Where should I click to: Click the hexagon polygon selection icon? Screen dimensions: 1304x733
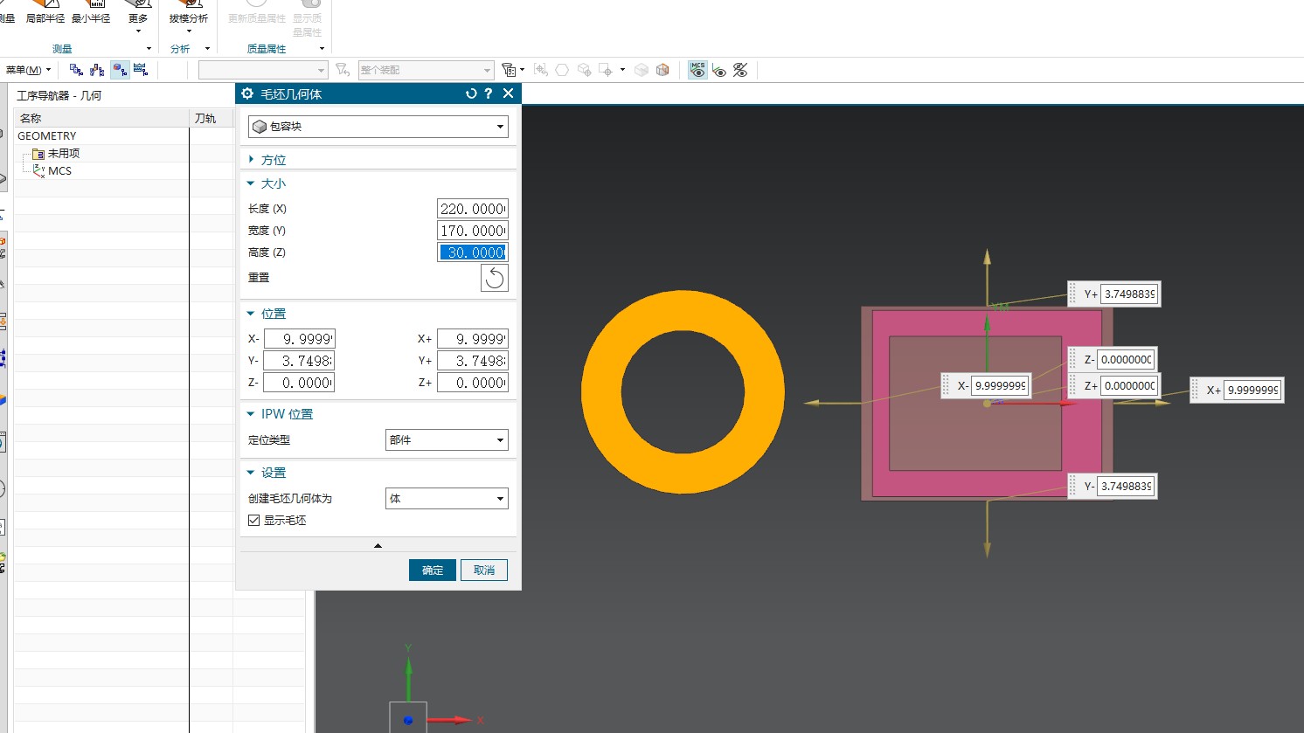coord(562,70)
